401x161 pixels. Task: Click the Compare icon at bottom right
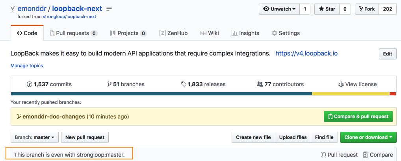(366, 155)
